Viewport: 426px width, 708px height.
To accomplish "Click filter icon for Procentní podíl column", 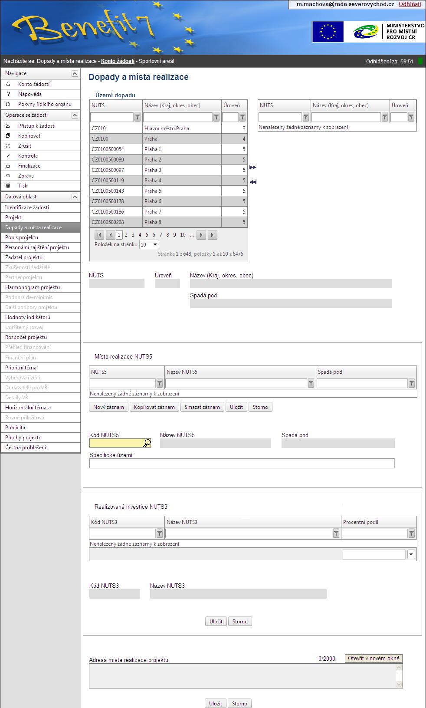I will click(x=412, y=533).
